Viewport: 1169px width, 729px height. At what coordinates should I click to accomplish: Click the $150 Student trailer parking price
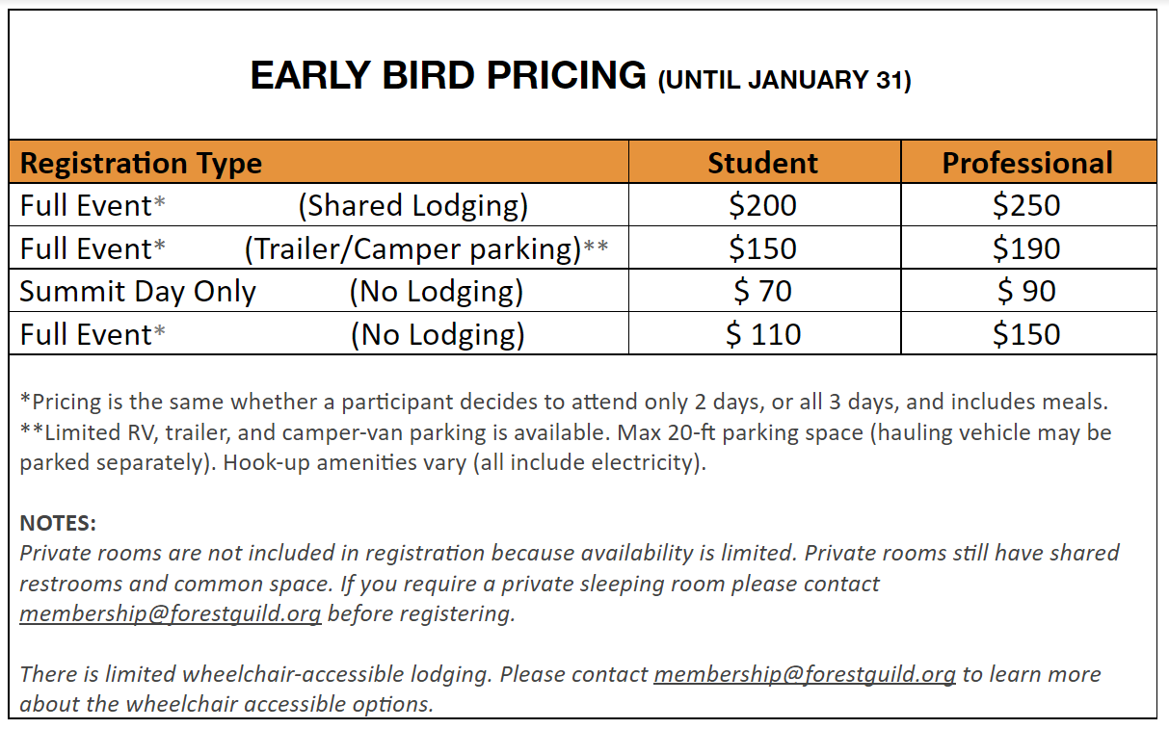[762, 248]
